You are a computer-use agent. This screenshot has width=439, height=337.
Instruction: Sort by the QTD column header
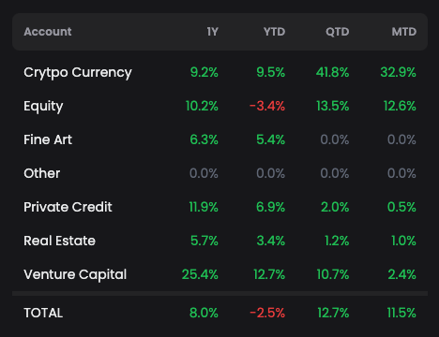click(338, 32)
